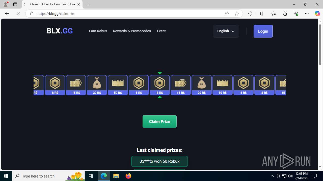Open a new tab with plus button
323x181 pixels.
pyautogui.click(x=88, y=4)
